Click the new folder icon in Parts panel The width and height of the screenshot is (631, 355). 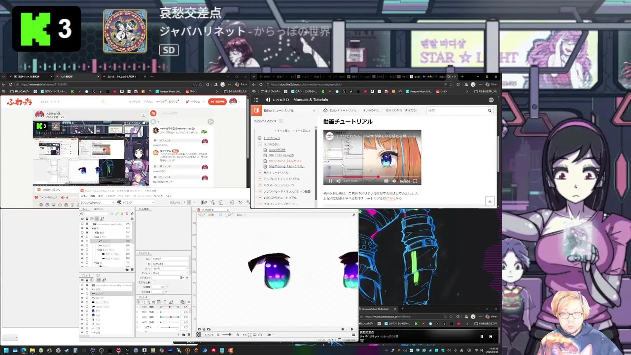127,270
